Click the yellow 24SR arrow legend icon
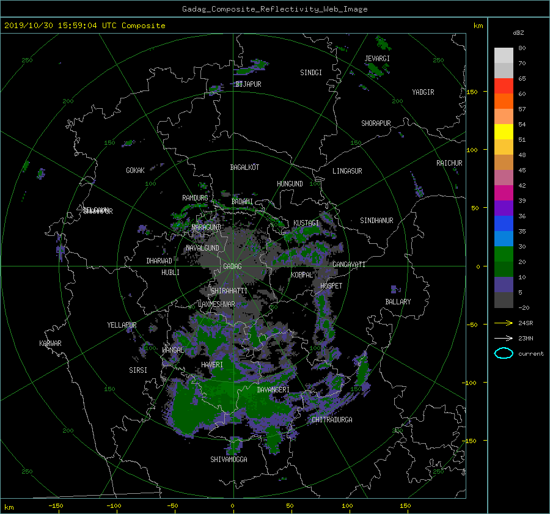The image size is (550, 514). click(x=504, y=323)
